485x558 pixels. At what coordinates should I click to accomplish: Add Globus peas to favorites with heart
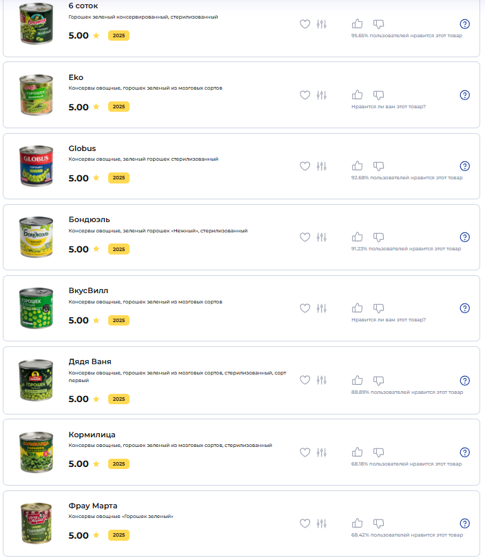pyautogui.click(x=305, y=166)
